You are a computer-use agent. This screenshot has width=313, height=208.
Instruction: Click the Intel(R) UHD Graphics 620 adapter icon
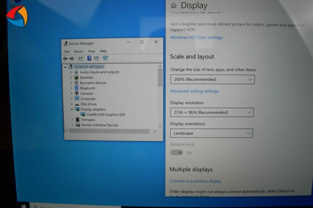coord(83,114)
